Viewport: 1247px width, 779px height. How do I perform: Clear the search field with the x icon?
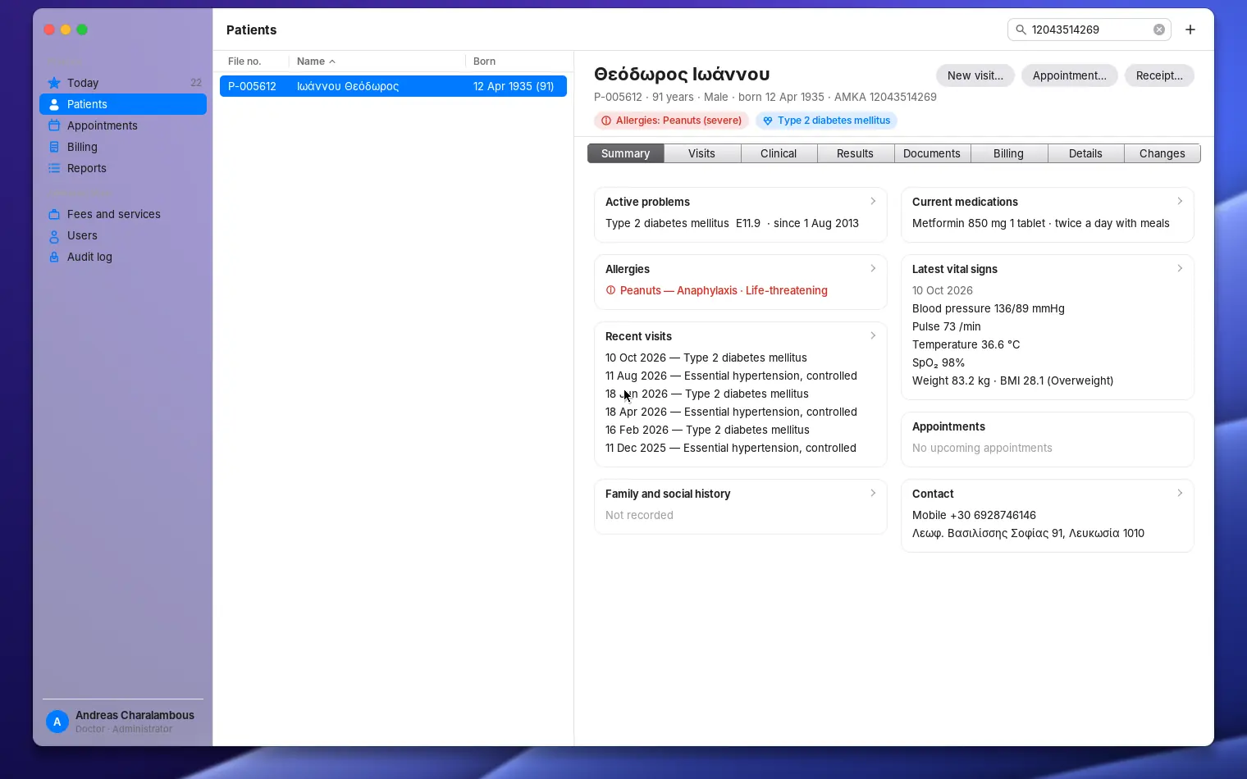click(x=1159, y=30)
